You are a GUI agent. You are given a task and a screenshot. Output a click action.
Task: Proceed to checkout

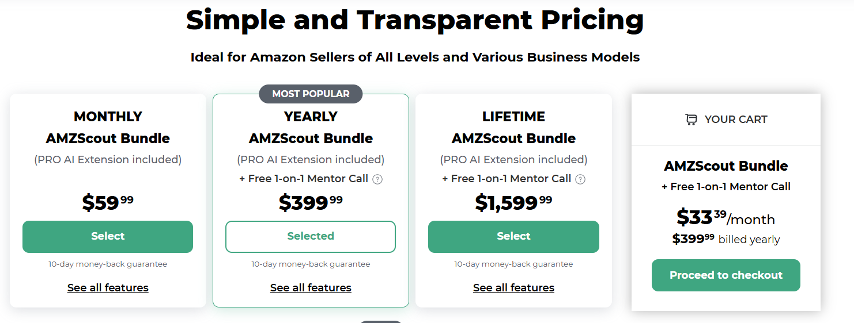(726, 275)
